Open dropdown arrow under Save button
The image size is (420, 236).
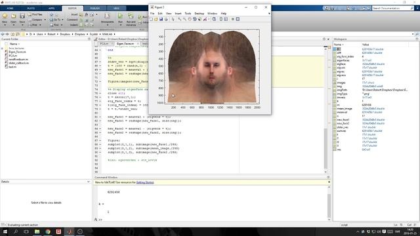click(x=22, y=25)
